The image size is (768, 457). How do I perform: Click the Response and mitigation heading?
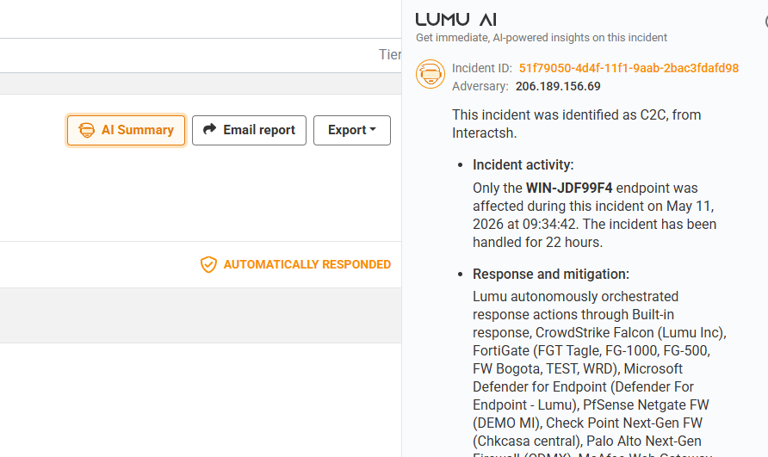[x=550, y=275]
